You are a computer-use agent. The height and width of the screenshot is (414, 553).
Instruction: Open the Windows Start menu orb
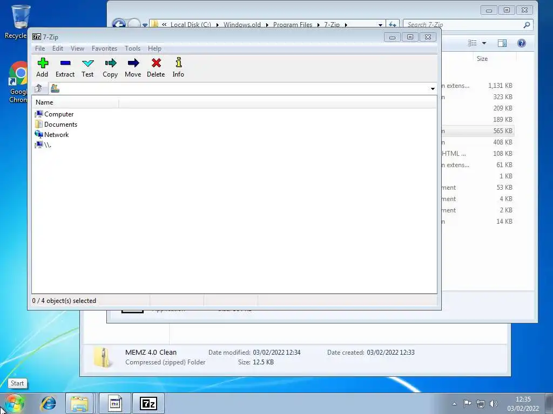(x=14, y=403)
